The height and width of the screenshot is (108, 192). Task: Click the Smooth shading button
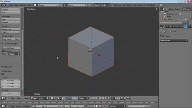pos(11,10)
